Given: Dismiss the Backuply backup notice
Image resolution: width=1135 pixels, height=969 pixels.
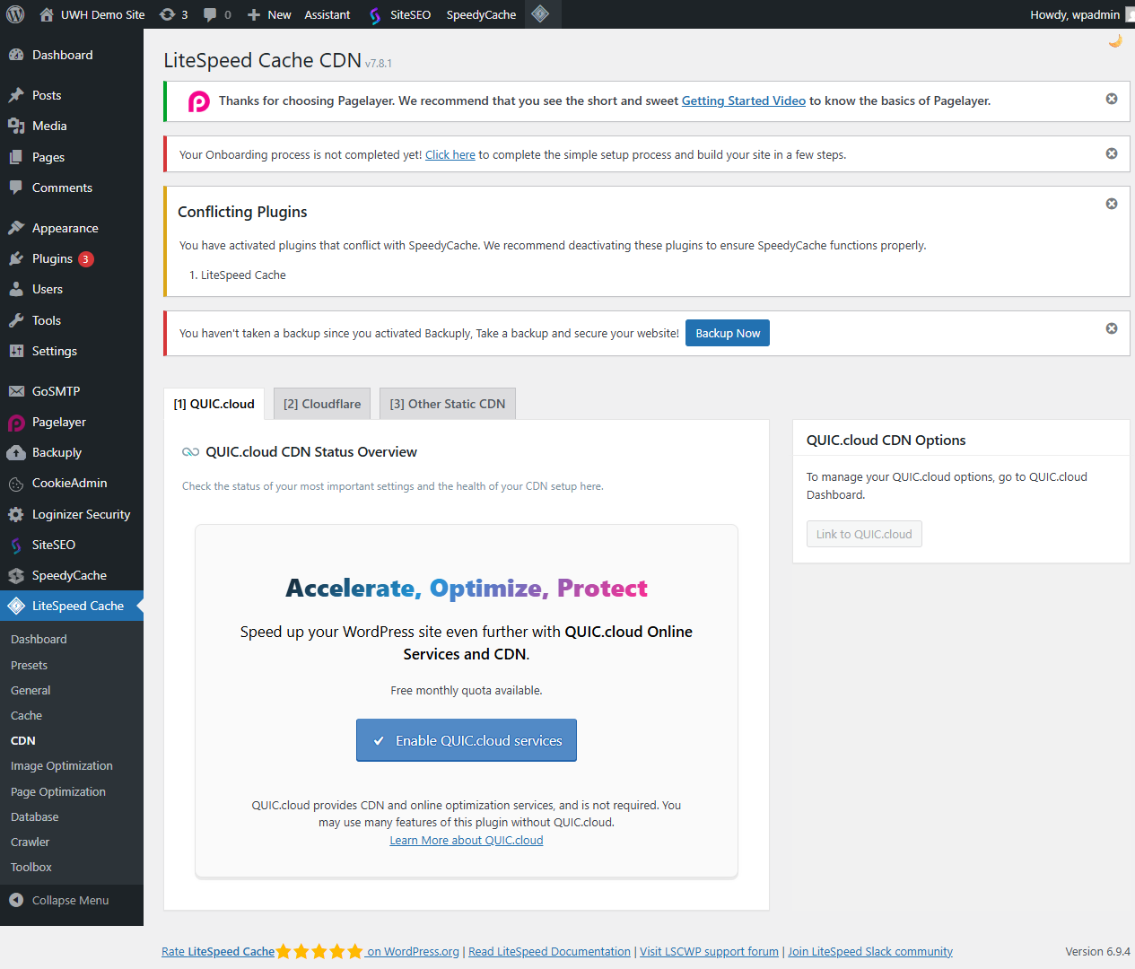Looking at the screenshot, I should 1112,328.
